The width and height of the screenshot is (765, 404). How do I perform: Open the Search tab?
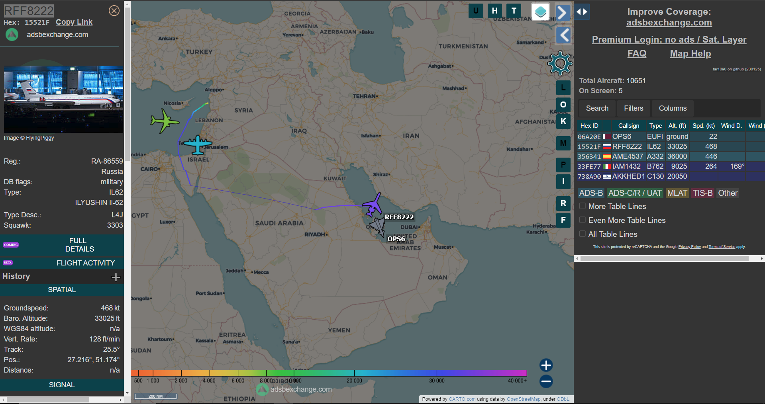597,108
